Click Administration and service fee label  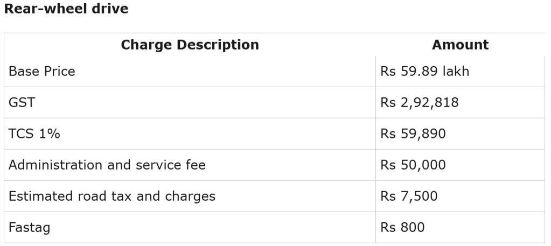pos(107,165)
